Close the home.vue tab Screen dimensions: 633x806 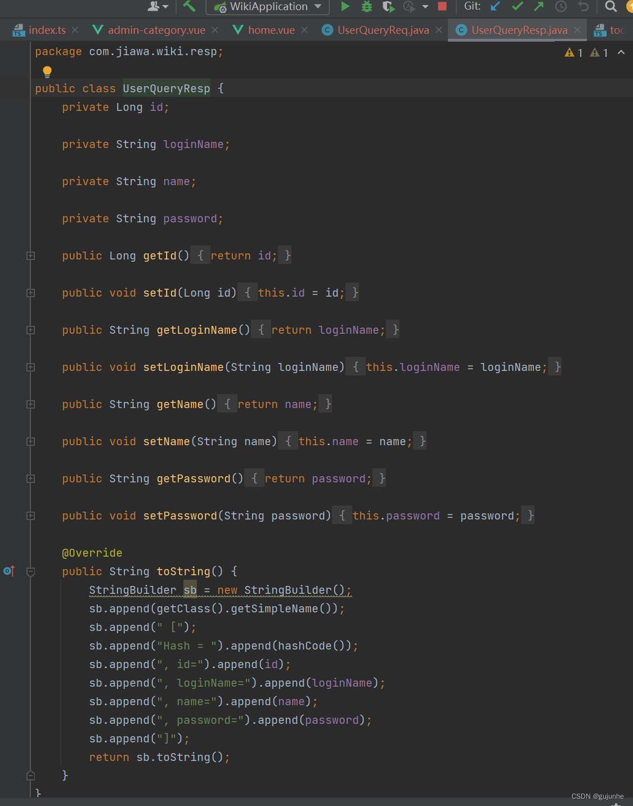pyautogui.click(x=304, y=30)
